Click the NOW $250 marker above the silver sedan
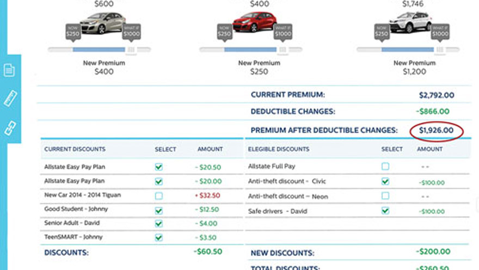Screen dimensions: 479x270 coord(73,32)
